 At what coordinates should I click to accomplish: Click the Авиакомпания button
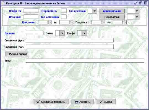pos(112,11)
